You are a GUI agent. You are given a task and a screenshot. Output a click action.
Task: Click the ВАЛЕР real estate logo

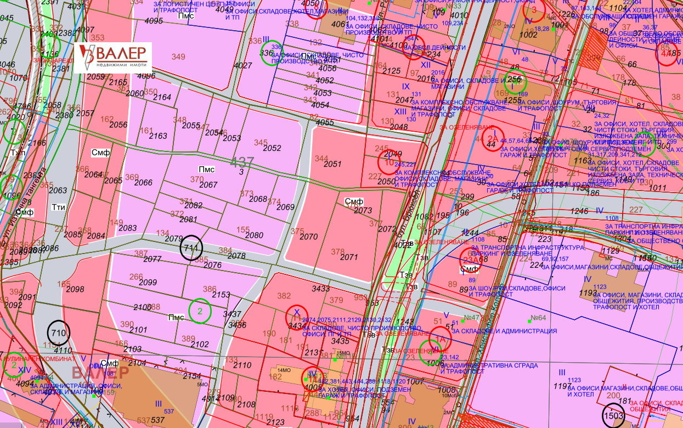(x=112, y=57)
